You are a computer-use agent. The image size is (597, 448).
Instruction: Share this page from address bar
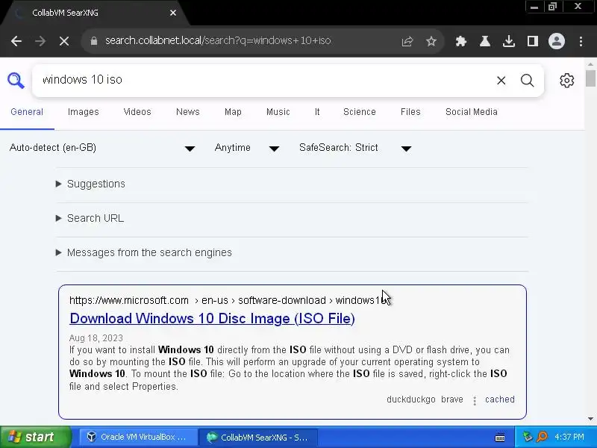pos(407,41)
